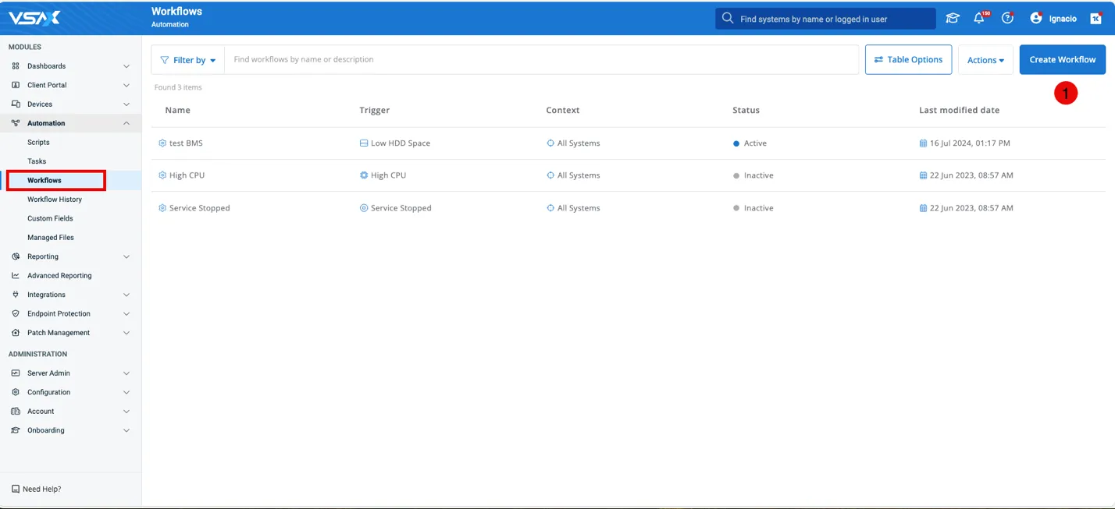The height and width of the screenshot is (509, 1115).
Task: Expand the Patch Management section
Action: pyautogui.click(x=126, y=333)
